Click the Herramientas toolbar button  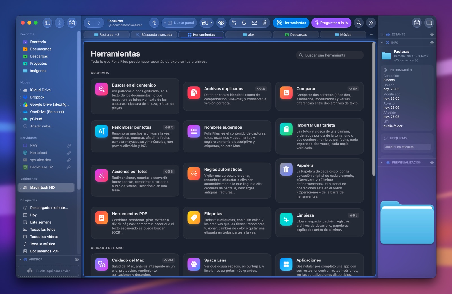[x=291, y=23]
